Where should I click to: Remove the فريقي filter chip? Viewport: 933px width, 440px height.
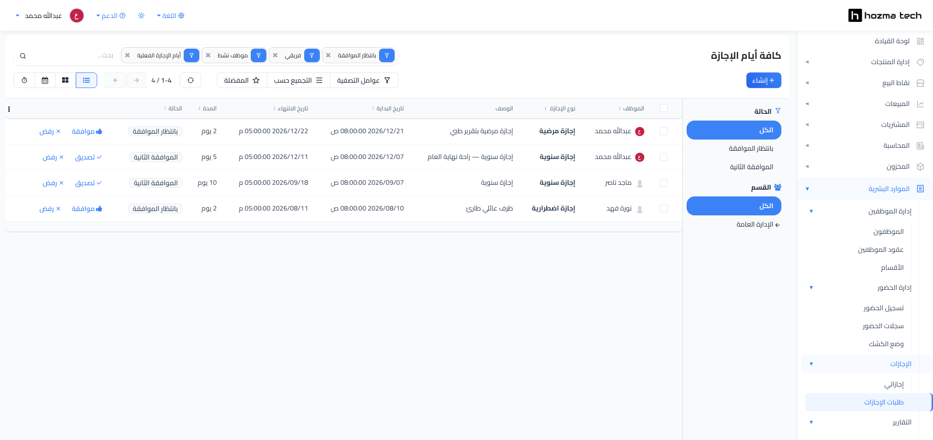(x=275, y=55)
